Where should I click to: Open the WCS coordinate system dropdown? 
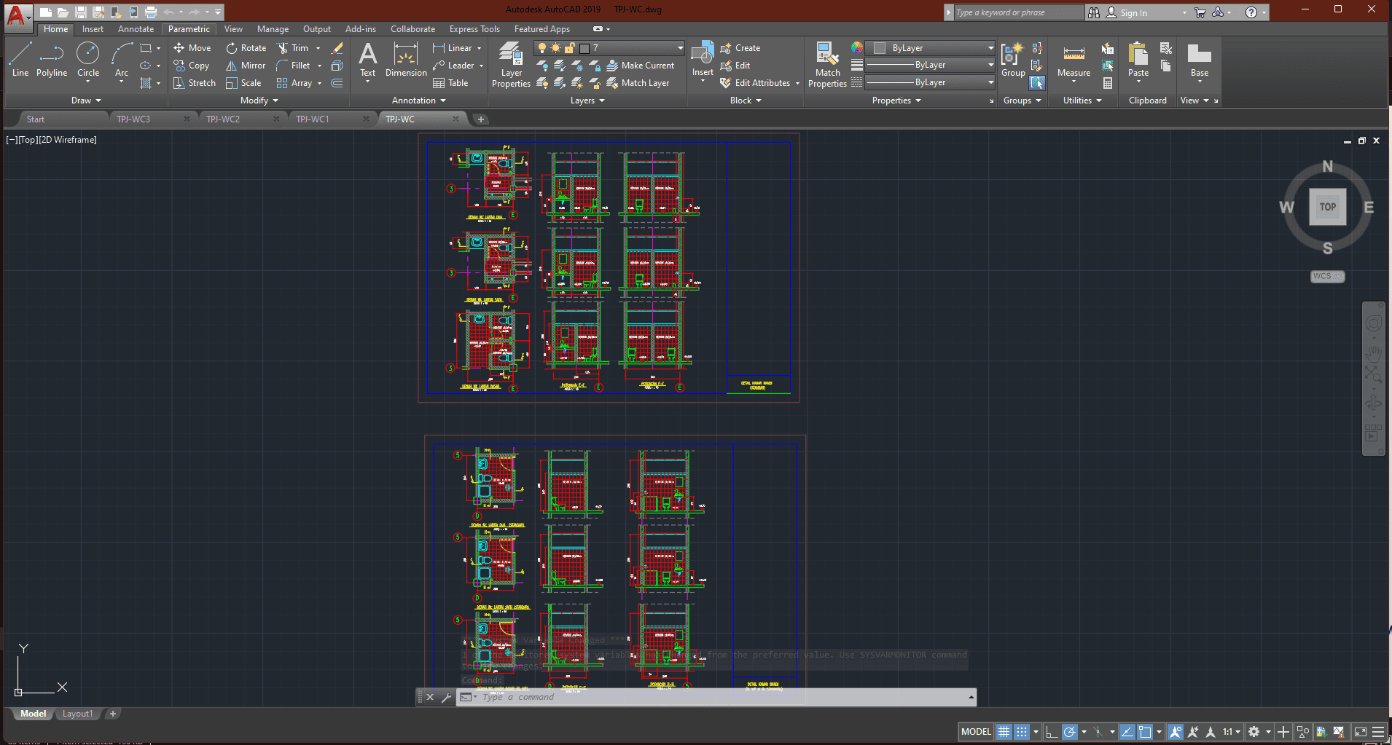pos(1327,277)
